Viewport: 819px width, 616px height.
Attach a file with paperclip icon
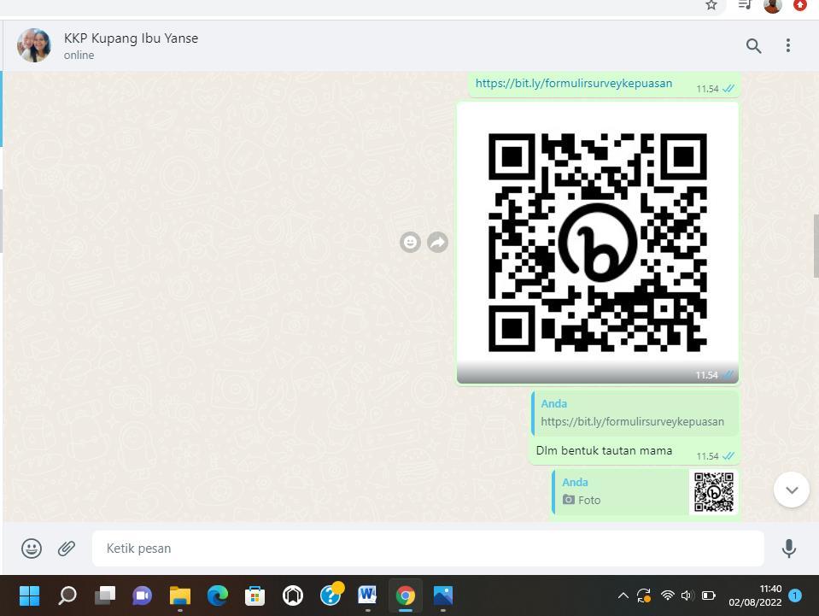coord(67,549)
